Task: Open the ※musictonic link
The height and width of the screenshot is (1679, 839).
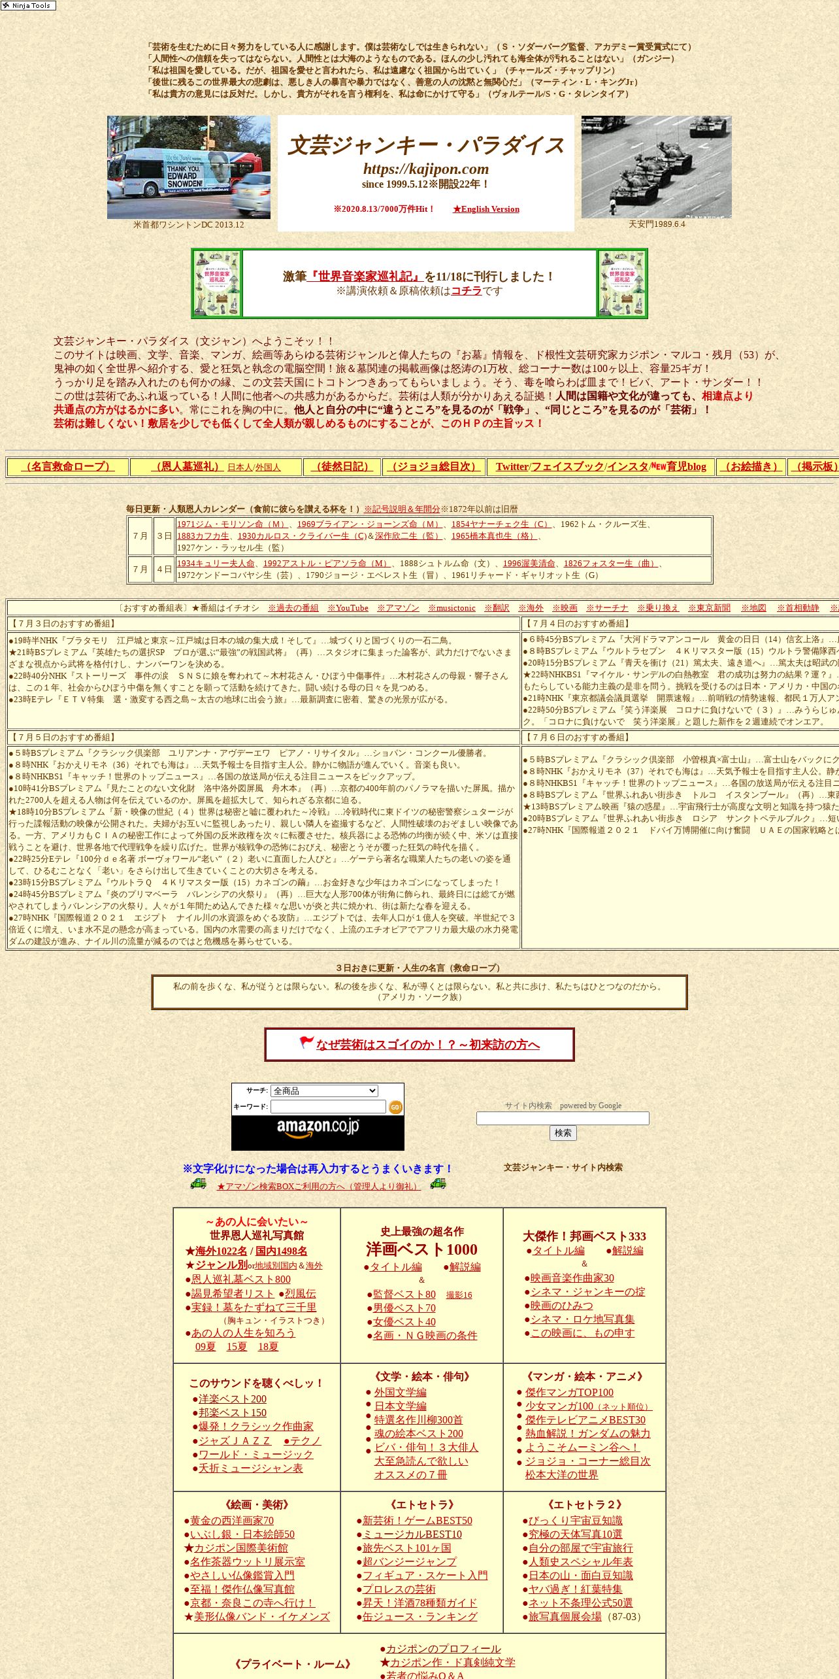Action: pos(452,608)
